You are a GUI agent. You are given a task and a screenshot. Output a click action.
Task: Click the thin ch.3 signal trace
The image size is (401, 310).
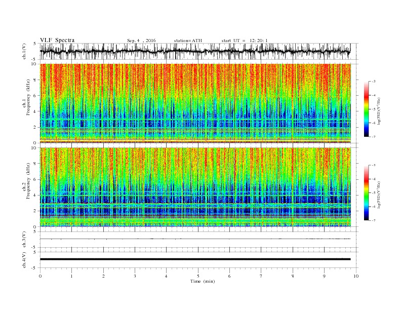(x=195, y=239)
